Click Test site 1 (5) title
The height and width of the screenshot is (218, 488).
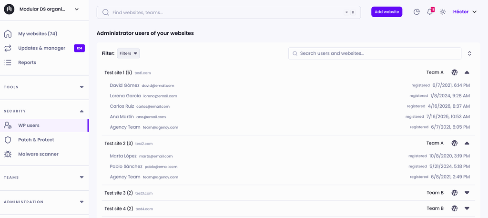pyautogui.click(x=119, y=73)
